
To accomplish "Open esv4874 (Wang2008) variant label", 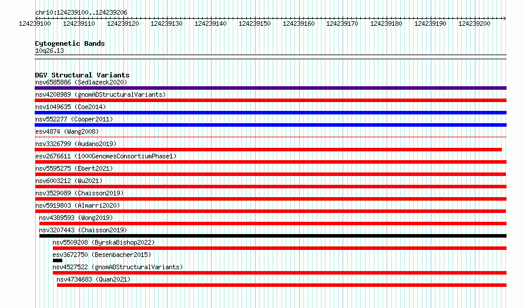I will pyautogui.click(x=67, y=131).
